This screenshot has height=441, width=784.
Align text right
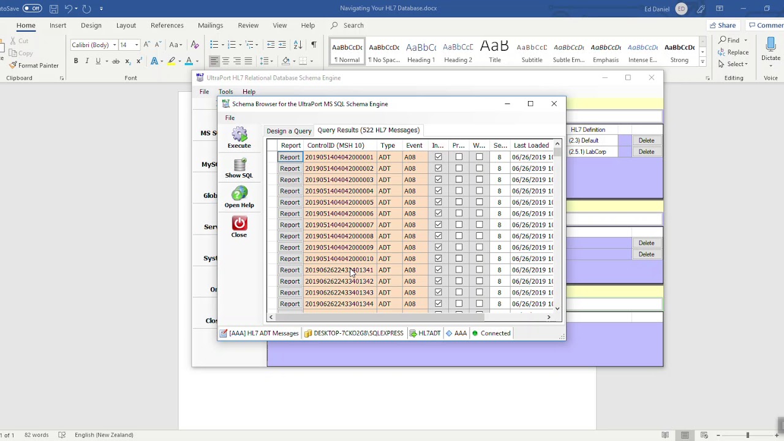[x=236, y=61]
